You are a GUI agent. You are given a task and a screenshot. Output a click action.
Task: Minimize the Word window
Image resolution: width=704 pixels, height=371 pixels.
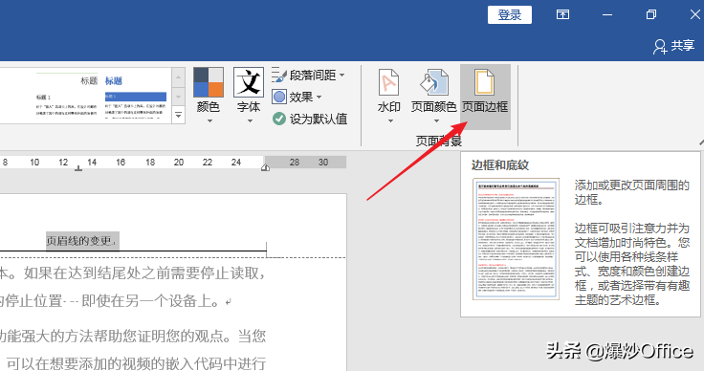click(x=607, y=14)
